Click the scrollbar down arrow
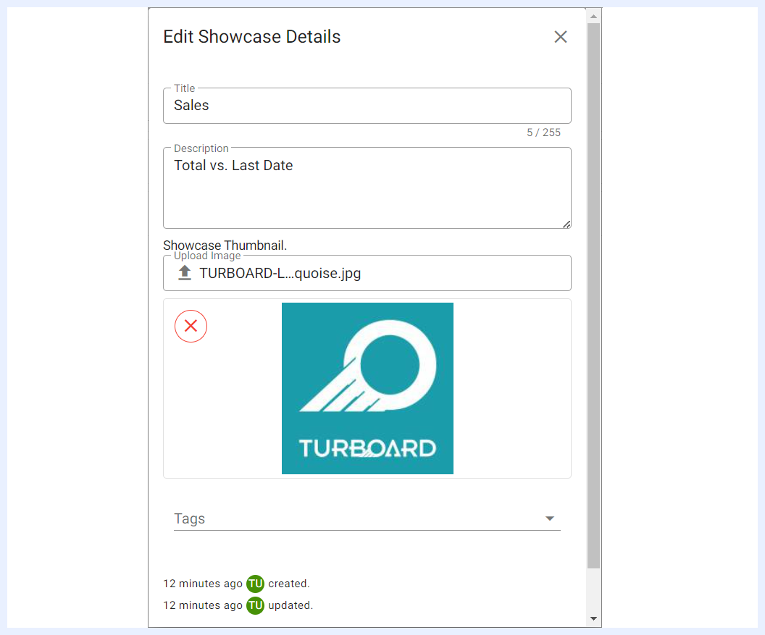Image resolution: width=765 pixels, height=635 pixels. coord(594,619)
